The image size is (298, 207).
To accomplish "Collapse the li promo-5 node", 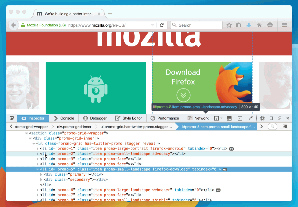I will click(37, 169).
